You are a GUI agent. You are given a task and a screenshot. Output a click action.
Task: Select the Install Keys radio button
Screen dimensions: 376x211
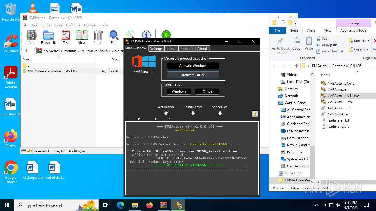click(193, 113)
